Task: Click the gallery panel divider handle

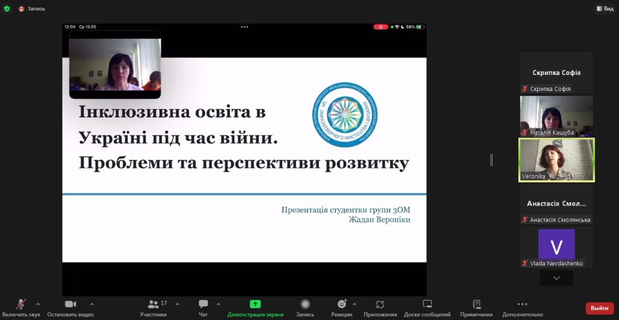Action: point(492,160)
